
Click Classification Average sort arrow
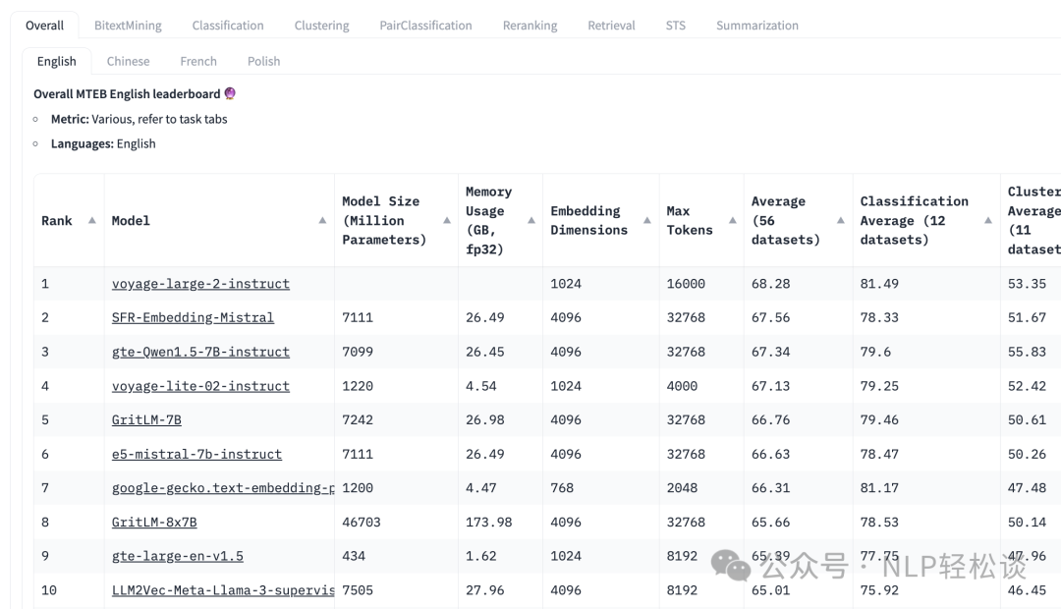[x=988, y=221]
